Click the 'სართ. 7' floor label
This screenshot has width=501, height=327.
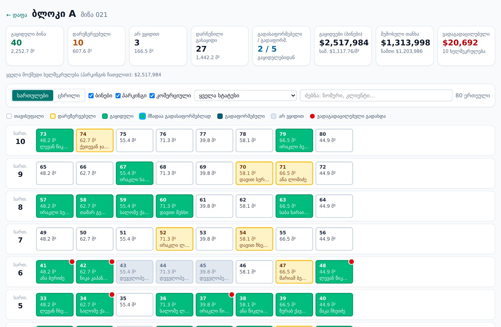click(x=20, y=237)
